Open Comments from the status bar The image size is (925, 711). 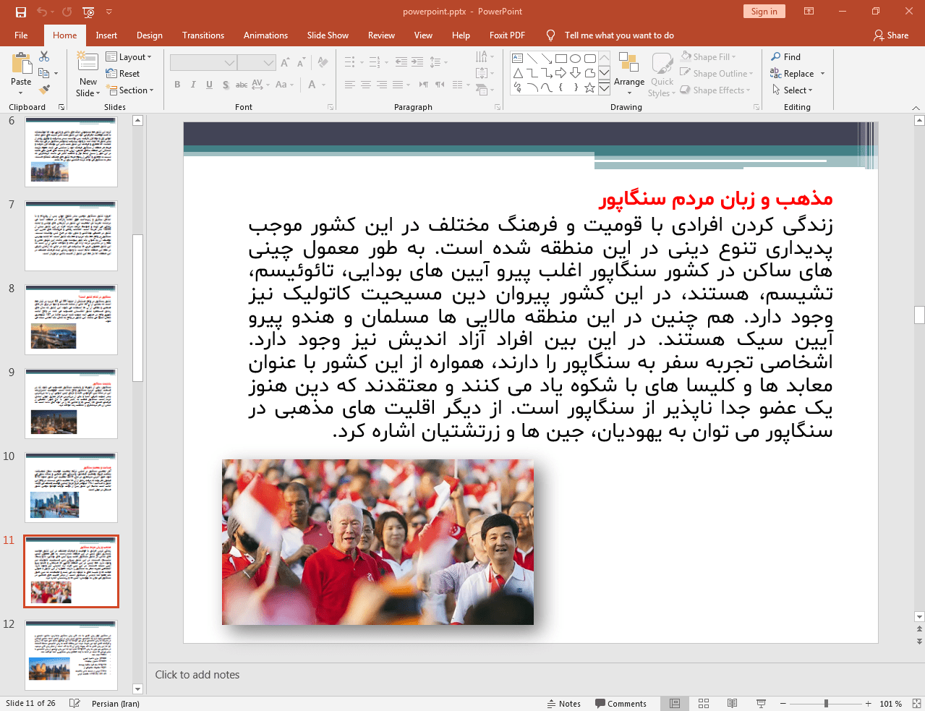(621, 704)
